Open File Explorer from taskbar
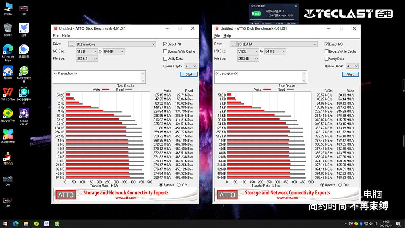 click(26, 224)
